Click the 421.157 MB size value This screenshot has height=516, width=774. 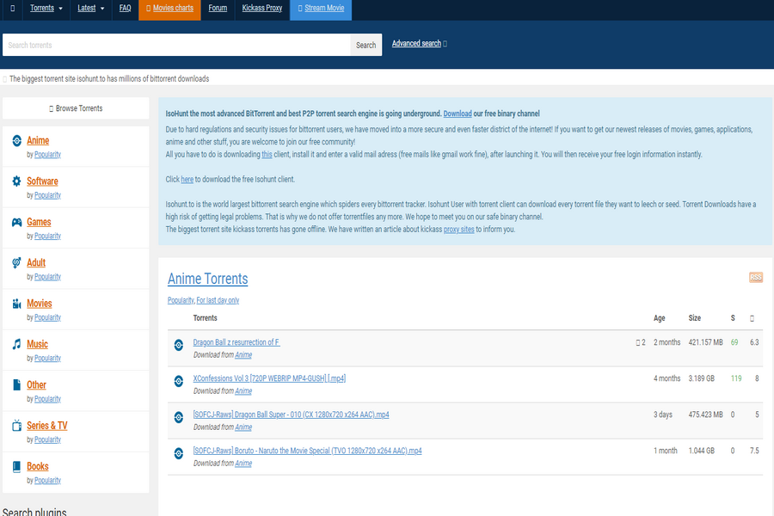pos(706,342)
